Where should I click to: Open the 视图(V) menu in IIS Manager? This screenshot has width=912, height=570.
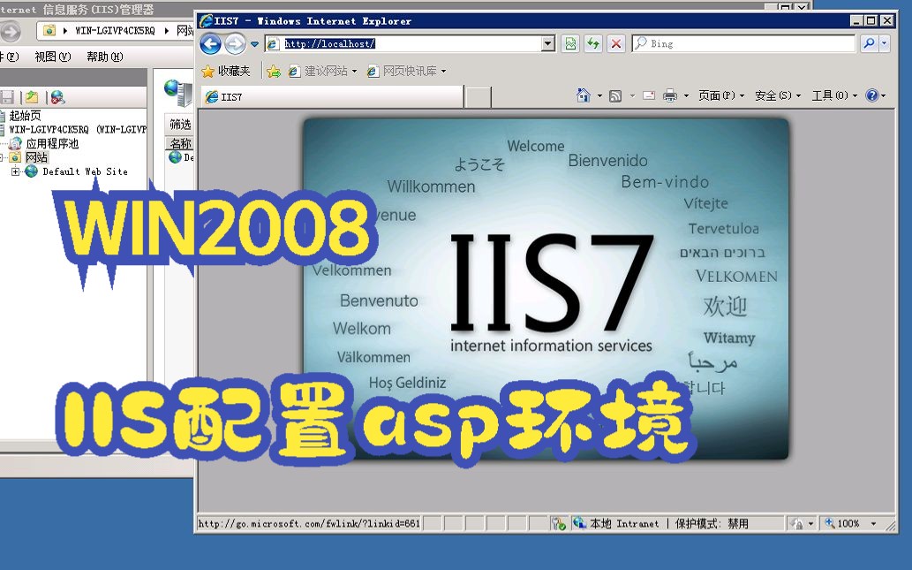(x=53, y=57)
